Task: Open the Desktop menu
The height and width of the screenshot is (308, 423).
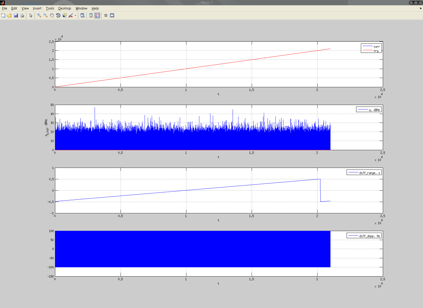Action: pyautogui.click(x=65, y=8)
